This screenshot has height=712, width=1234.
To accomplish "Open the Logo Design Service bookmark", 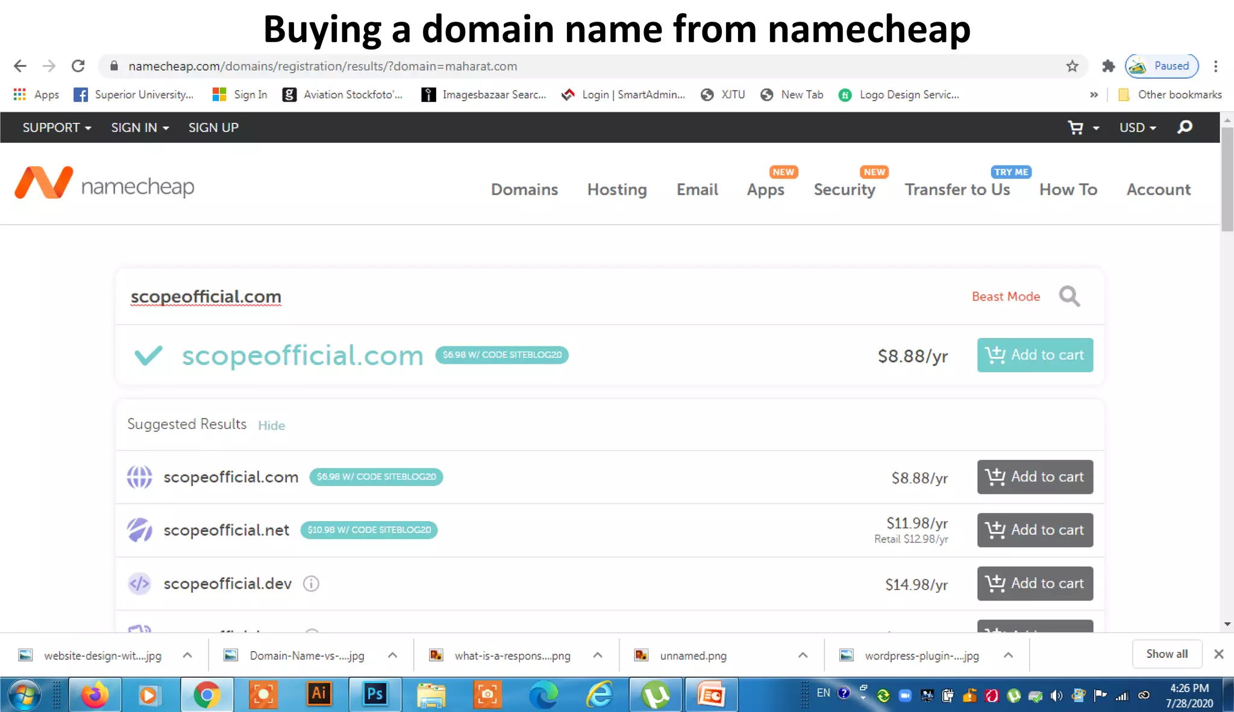I will [x=899, y=95].
